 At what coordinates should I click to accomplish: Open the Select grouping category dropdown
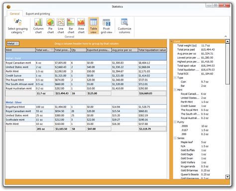[17, 26]
